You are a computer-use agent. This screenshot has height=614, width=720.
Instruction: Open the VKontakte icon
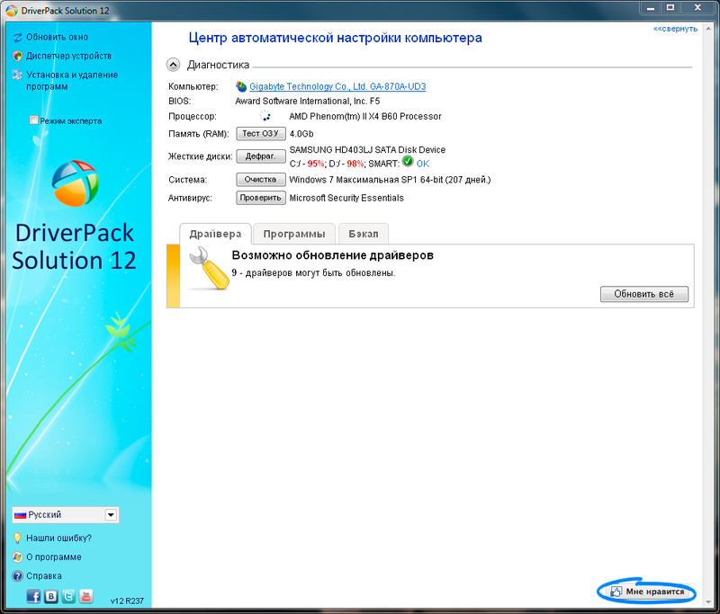pyautogui.click(x=51, y=596)
